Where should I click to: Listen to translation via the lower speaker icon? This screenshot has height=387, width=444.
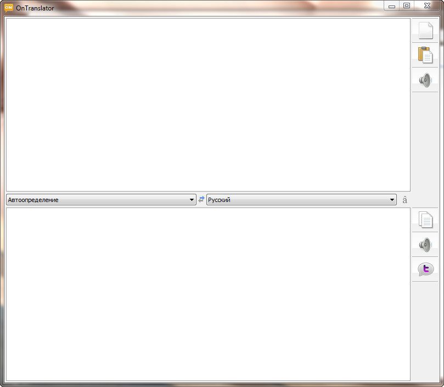(425, 245)
